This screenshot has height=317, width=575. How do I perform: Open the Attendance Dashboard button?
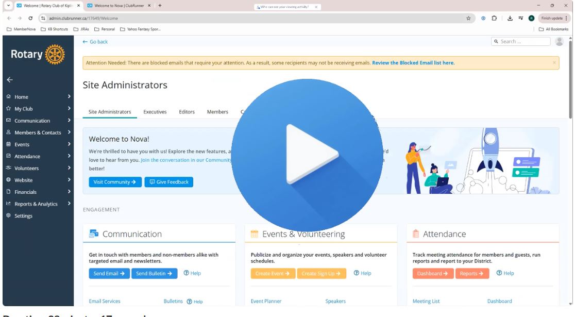pos(433,273)
